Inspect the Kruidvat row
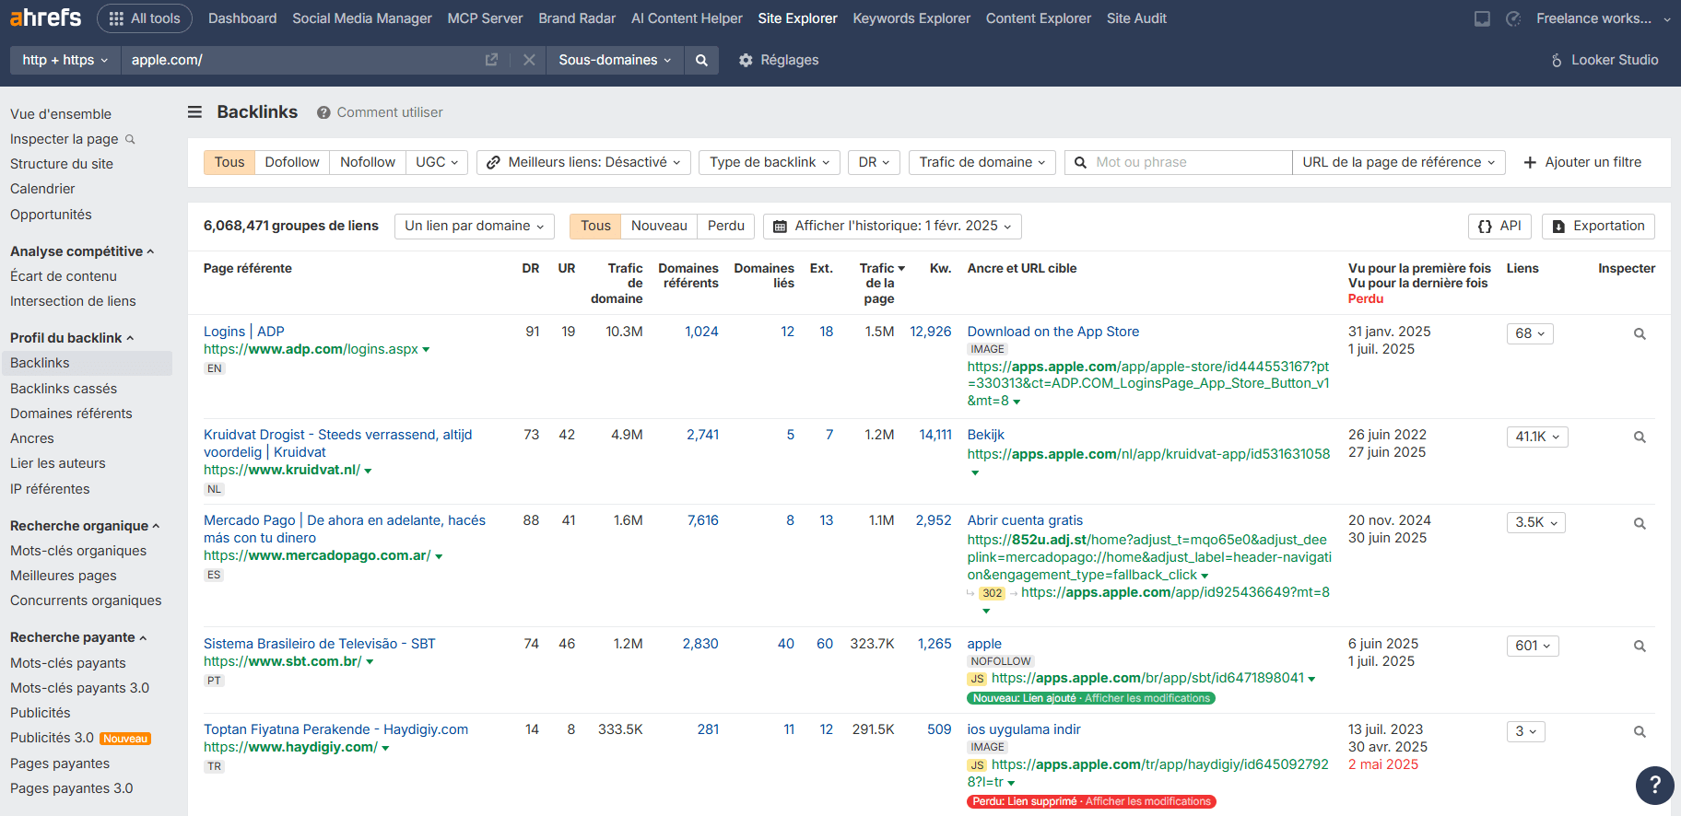This screenshot has height=816, width=1681. point(1640,437)
